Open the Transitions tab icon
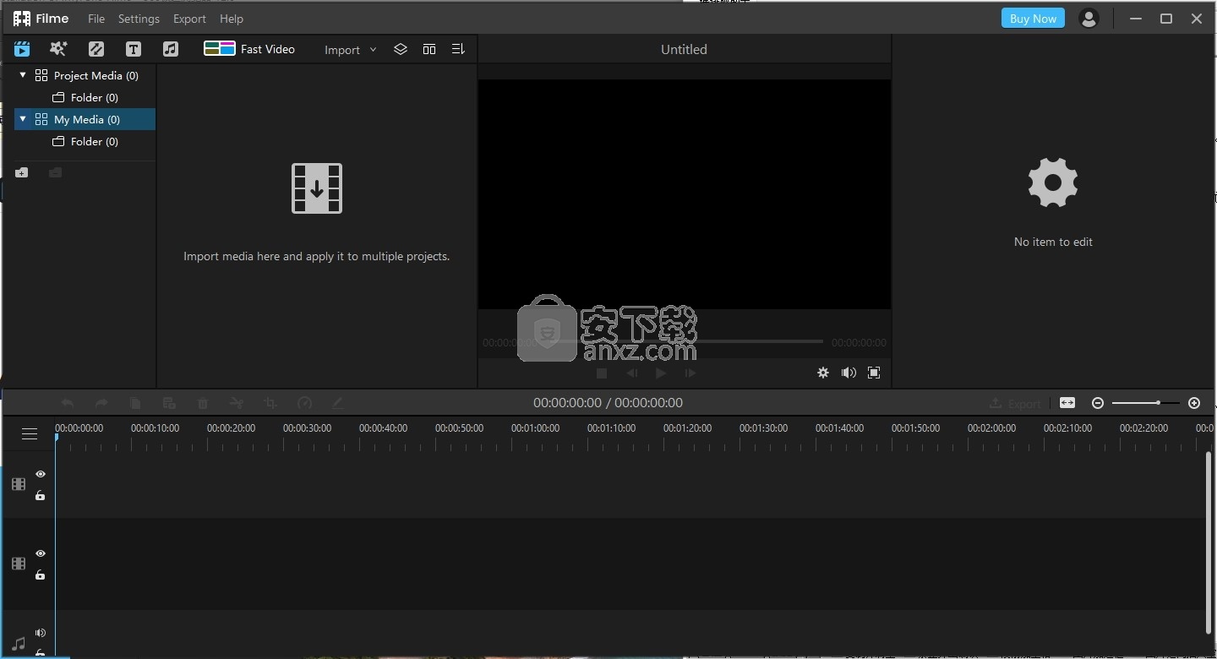1217x659 pixels. pyautogui.click(x=96, y=49)
